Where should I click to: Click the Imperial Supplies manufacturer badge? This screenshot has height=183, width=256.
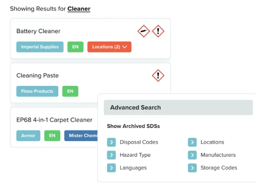tap(40, 47)
